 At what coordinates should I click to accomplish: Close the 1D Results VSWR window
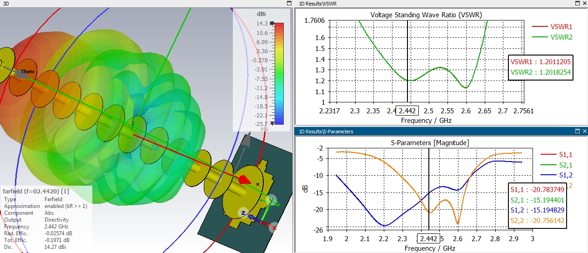(584, 3)
